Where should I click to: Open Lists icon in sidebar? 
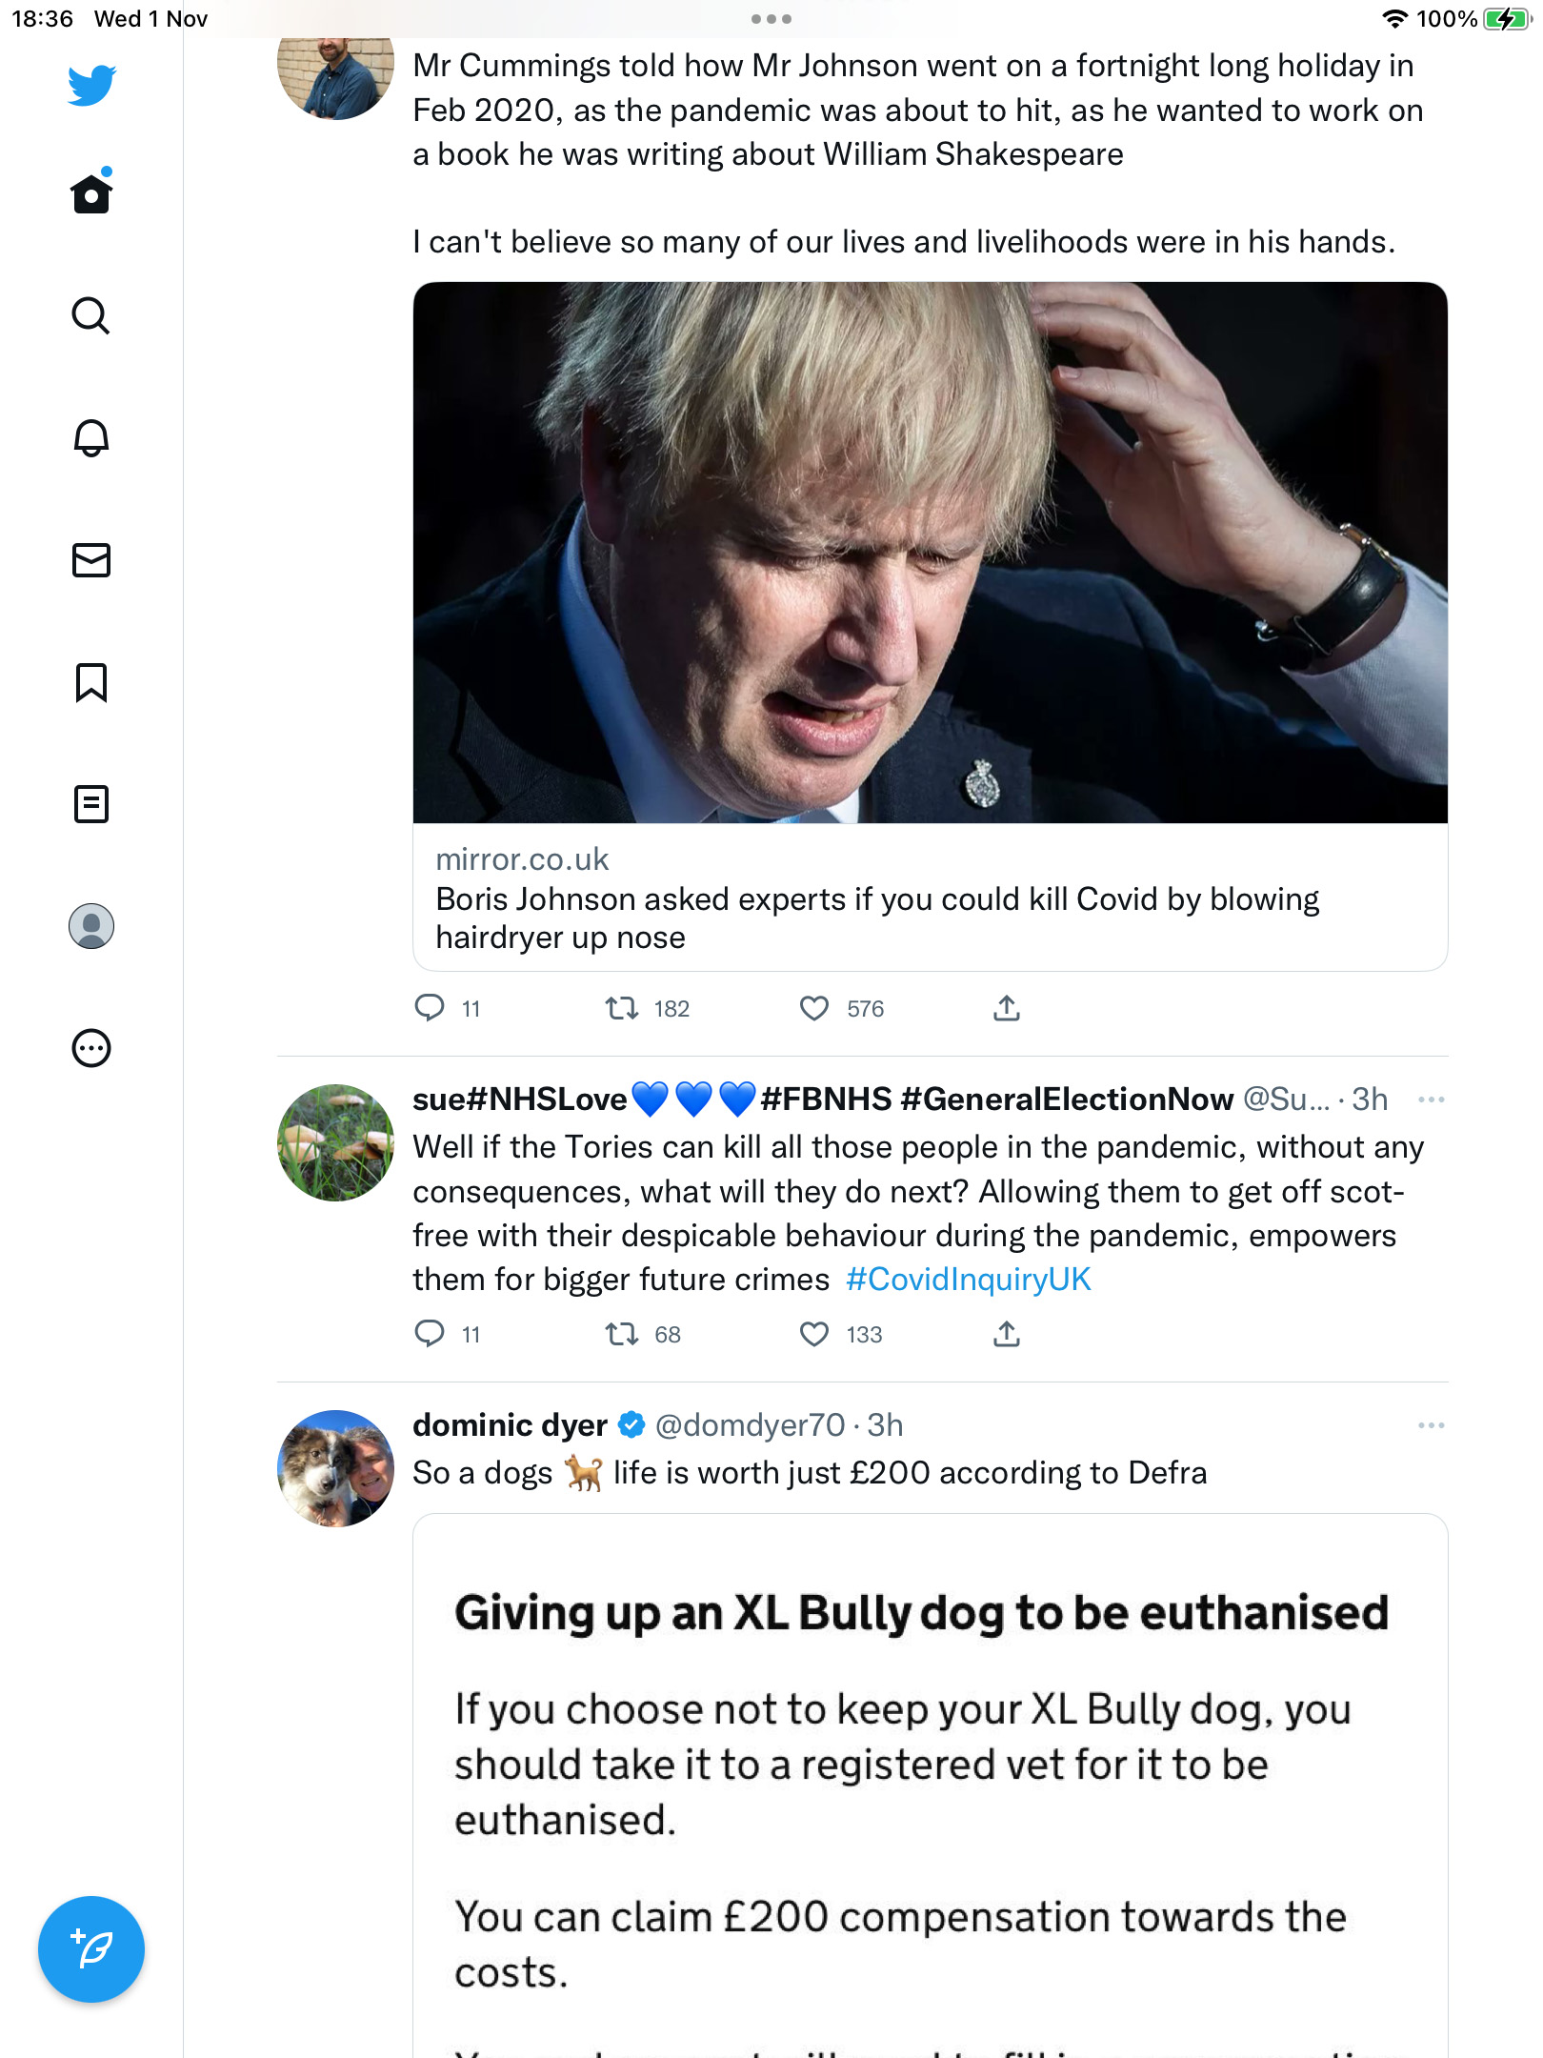tap(91, 804)
